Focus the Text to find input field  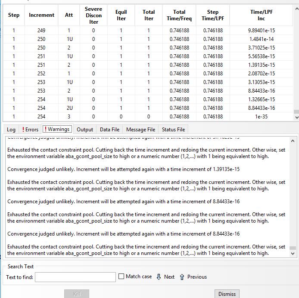[x=75, y=277]
